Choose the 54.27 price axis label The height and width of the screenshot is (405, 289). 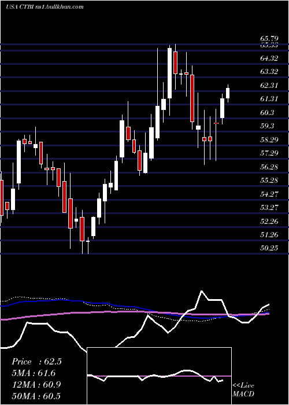pos(269,194)
